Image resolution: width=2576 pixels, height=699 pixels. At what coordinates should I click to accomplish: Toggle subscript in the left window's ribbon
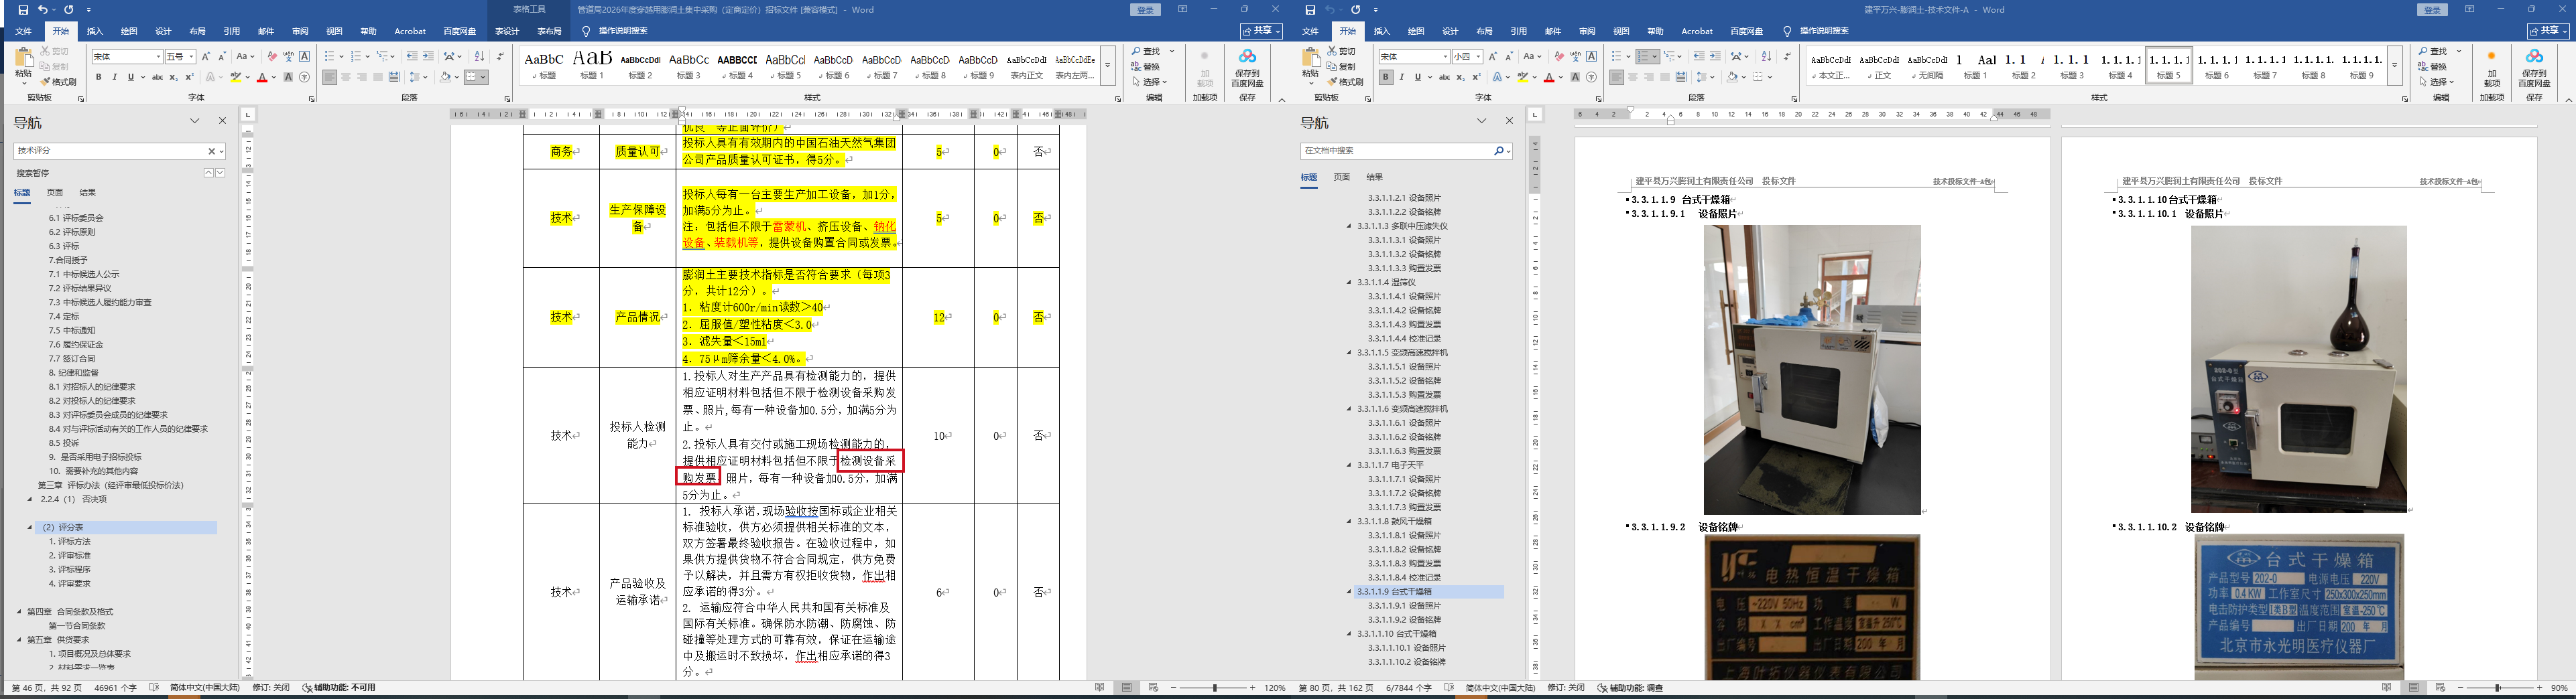click(173, 77)
